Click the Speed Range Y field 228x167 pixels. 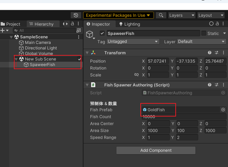pyautogui.click(x=187, y=137)
